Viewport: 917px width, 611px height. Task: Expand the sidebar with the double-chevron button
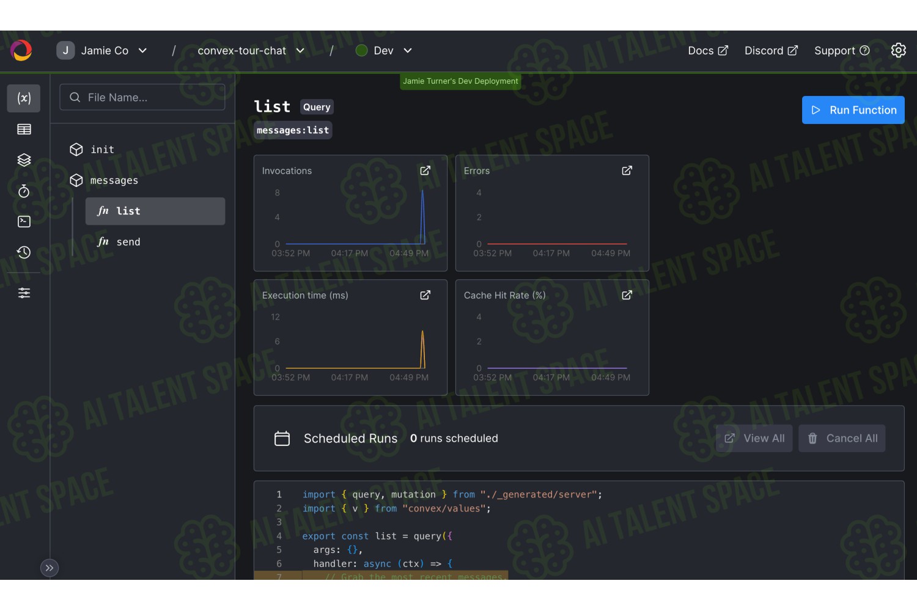50,568
